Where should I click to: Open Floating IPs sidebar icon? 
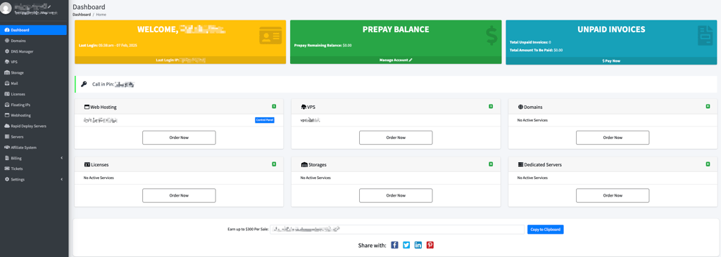point(7,105)
